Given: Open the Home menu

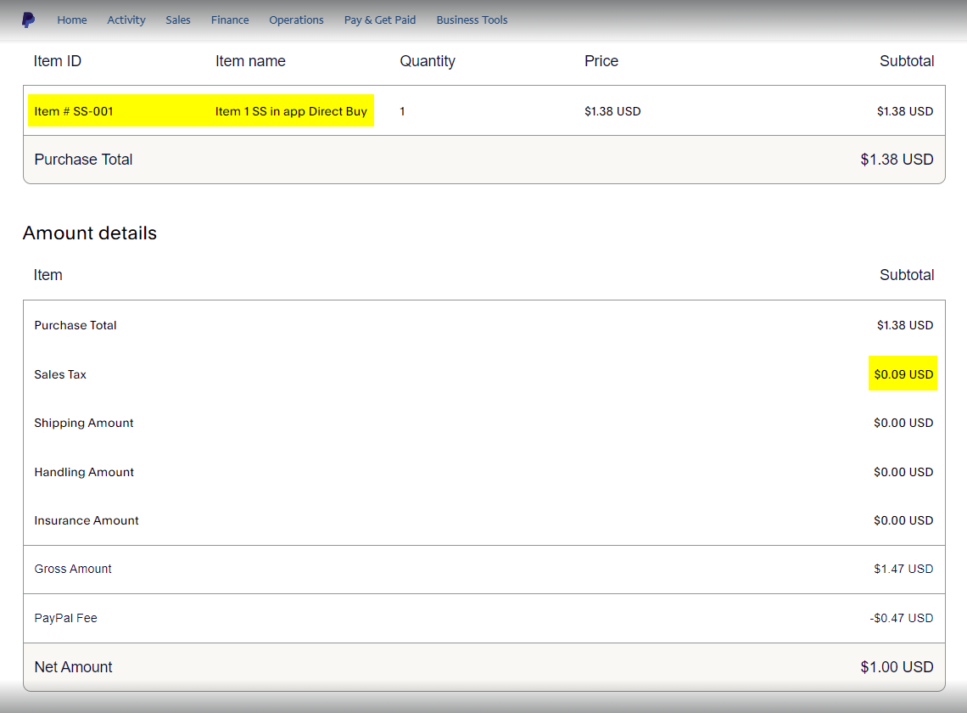Looking at the screenshot, I should [72, 20].
